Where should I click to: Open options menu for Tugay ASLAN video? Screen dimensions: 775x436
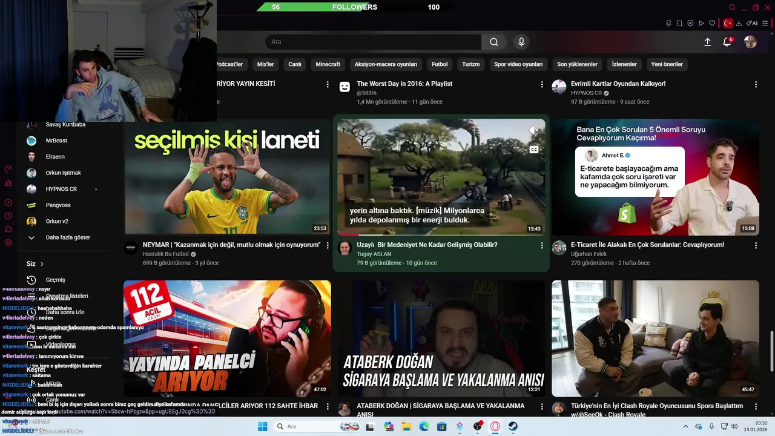[542, 245]
